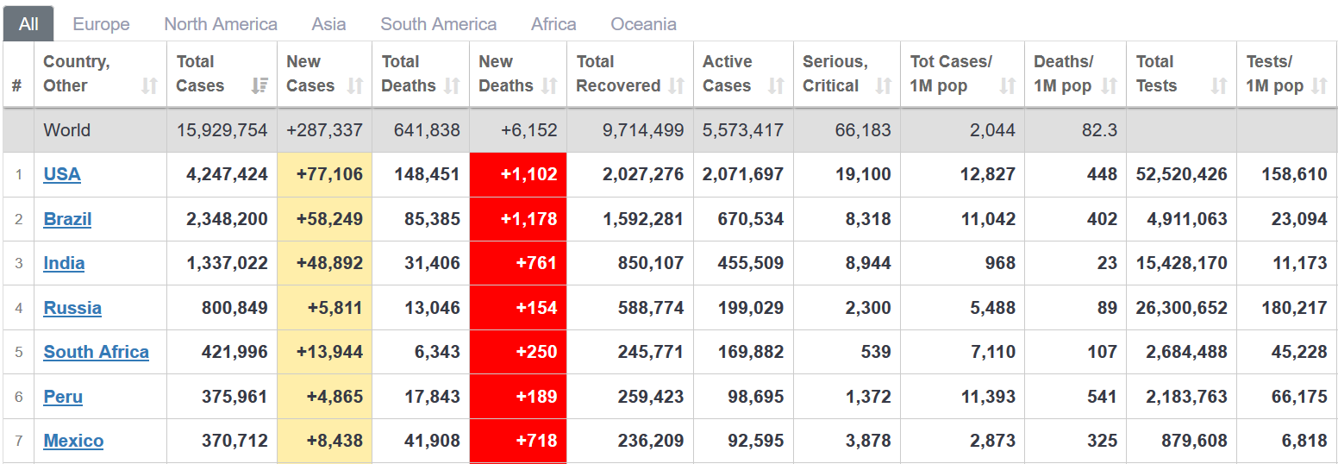
Task: Click USA red New Deaths cell
Action: pyautogui.click(x=518, y=175)
